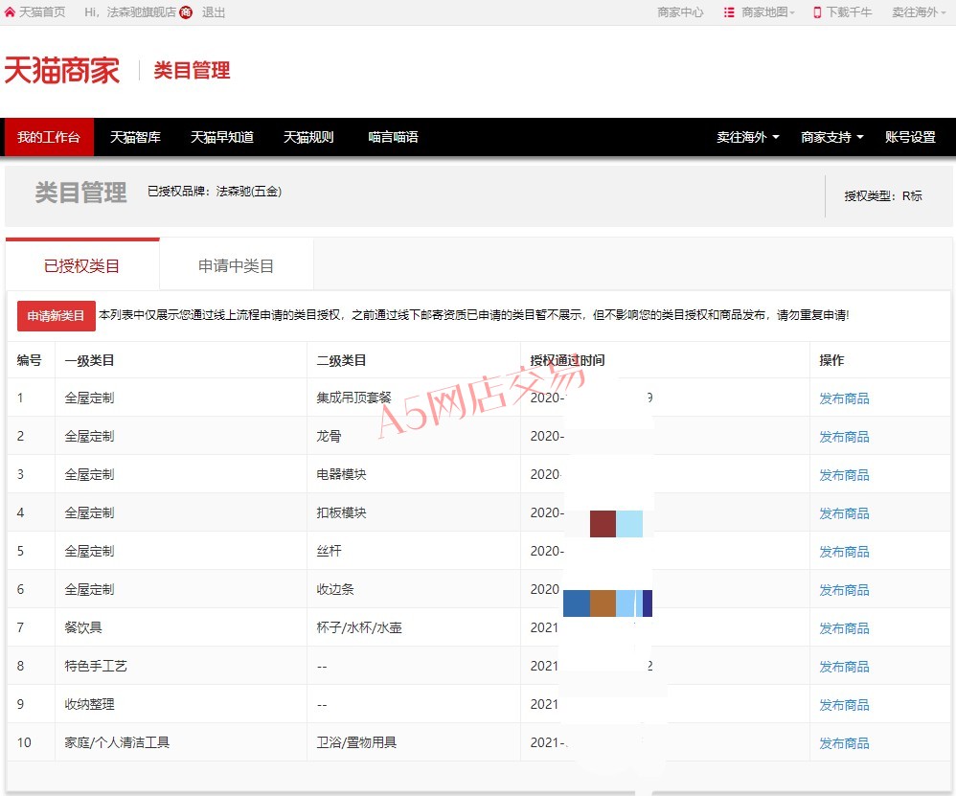
Task: Select the 特色手工艺 first-level category
Action: click(x=96, y=666)
